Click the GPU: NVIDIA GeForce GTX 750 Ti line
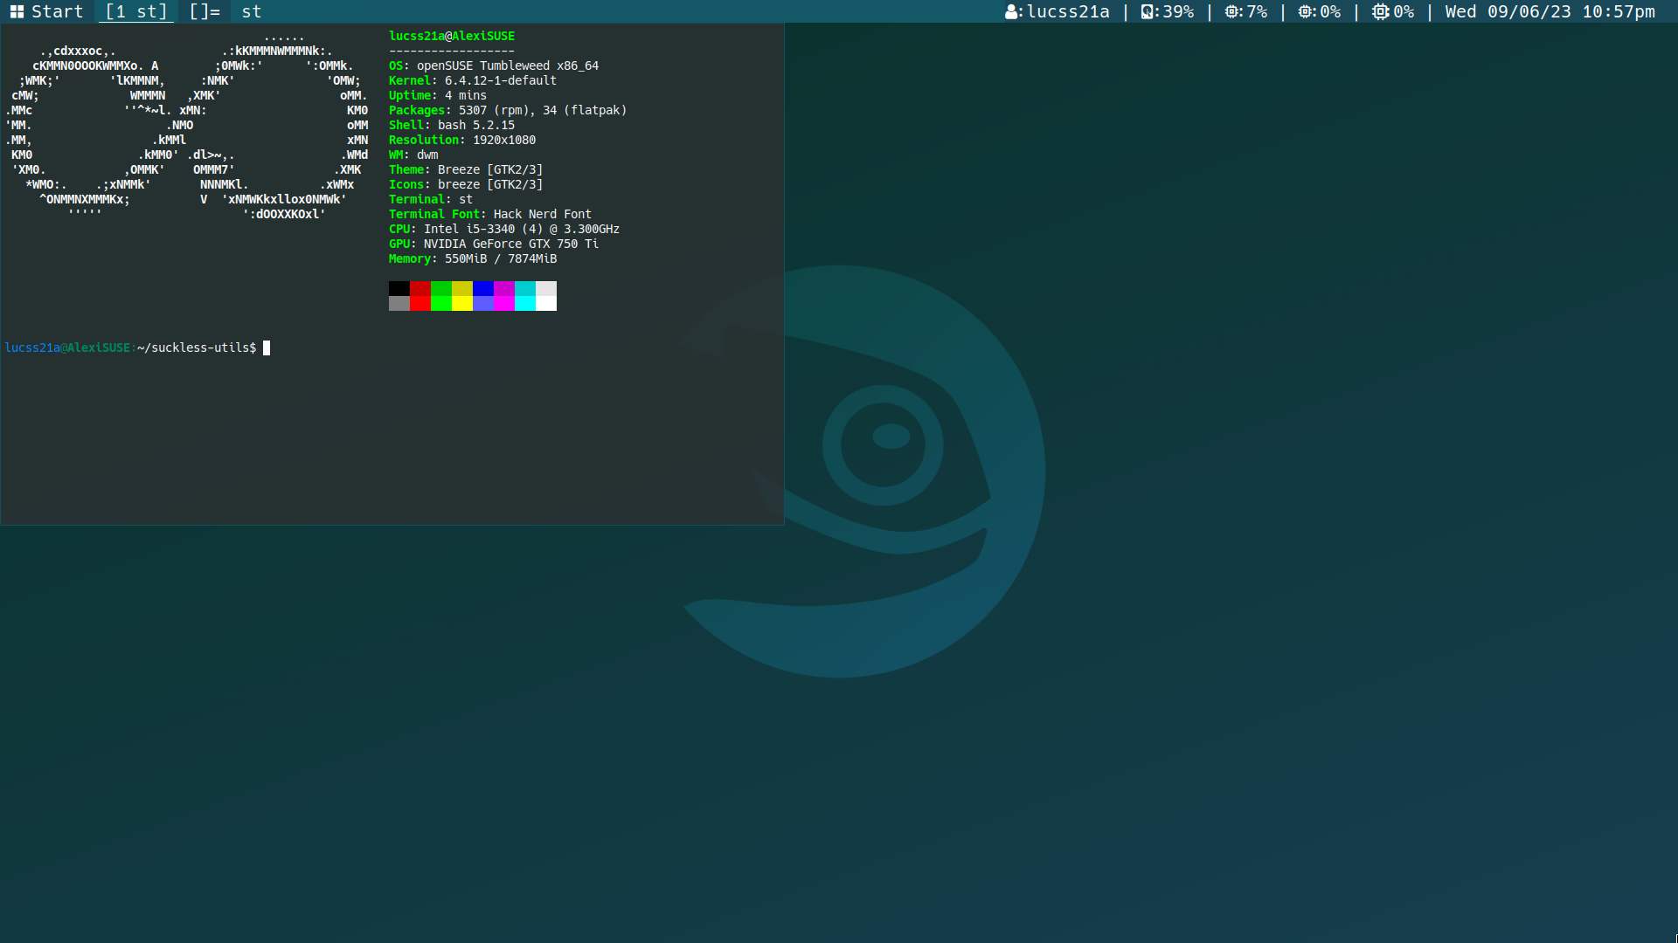Viewport: 1678px width, 943px height. tap(494, 244)
